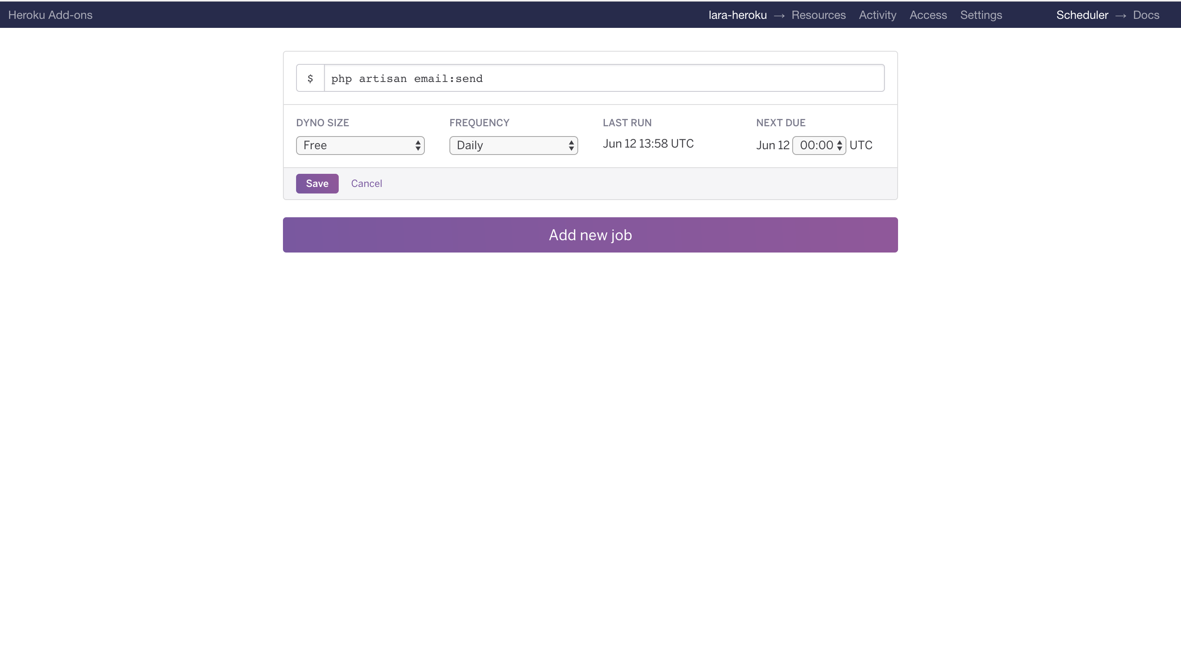Open the Next Due time selector

pyautogui.click(x=819, y=145)
